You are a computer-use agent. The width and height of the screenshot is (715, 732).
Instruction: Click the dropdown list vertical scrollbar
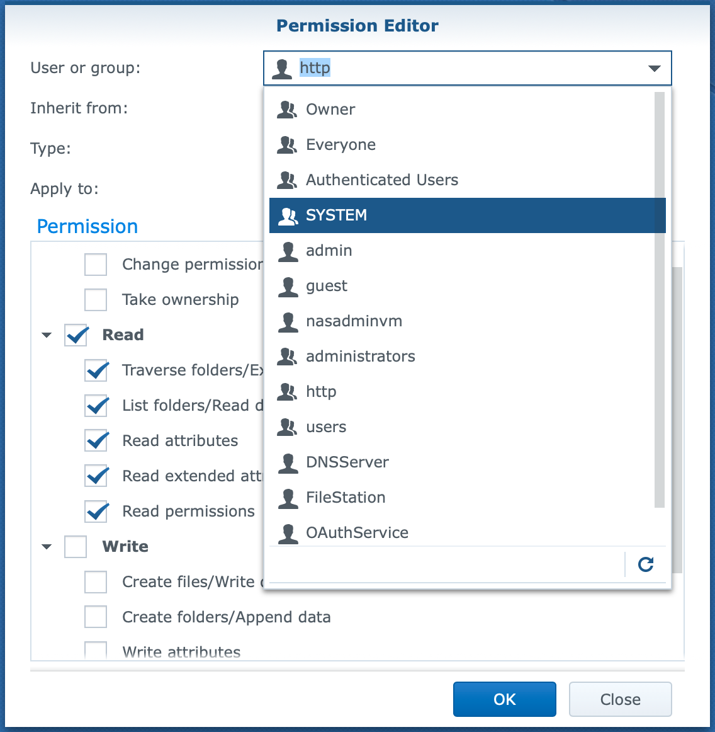pyautogui.click(x=660, y=300)
